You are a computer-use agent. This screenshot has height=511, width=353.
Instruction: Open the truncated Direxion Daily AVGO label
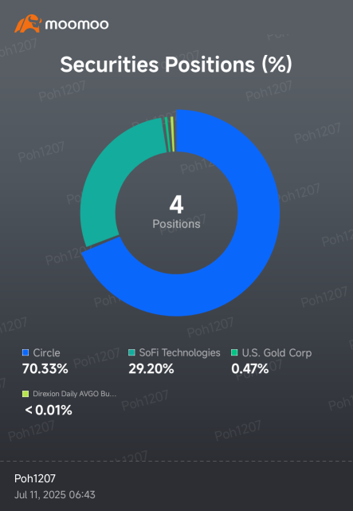75,394
